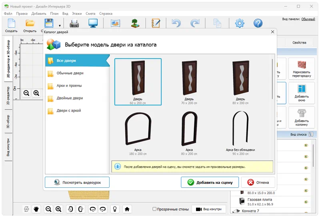Click the home view reset icon
The height and width of the screenshot is (217, 320).
127,209
